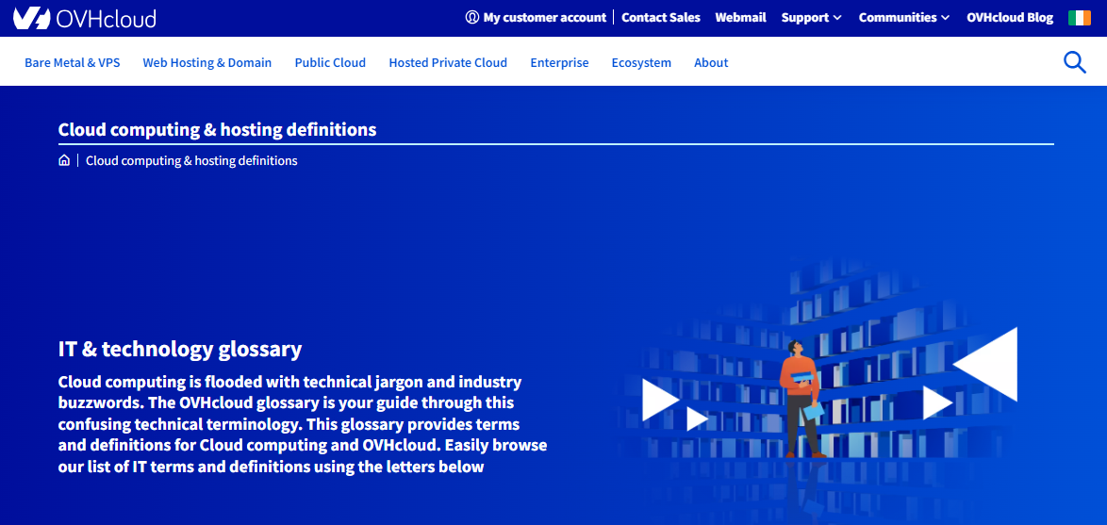Viewport: 1107px width, 525px height.
Task: Open My customer account link
Action: pyautogui.click(x=544, y=18)
